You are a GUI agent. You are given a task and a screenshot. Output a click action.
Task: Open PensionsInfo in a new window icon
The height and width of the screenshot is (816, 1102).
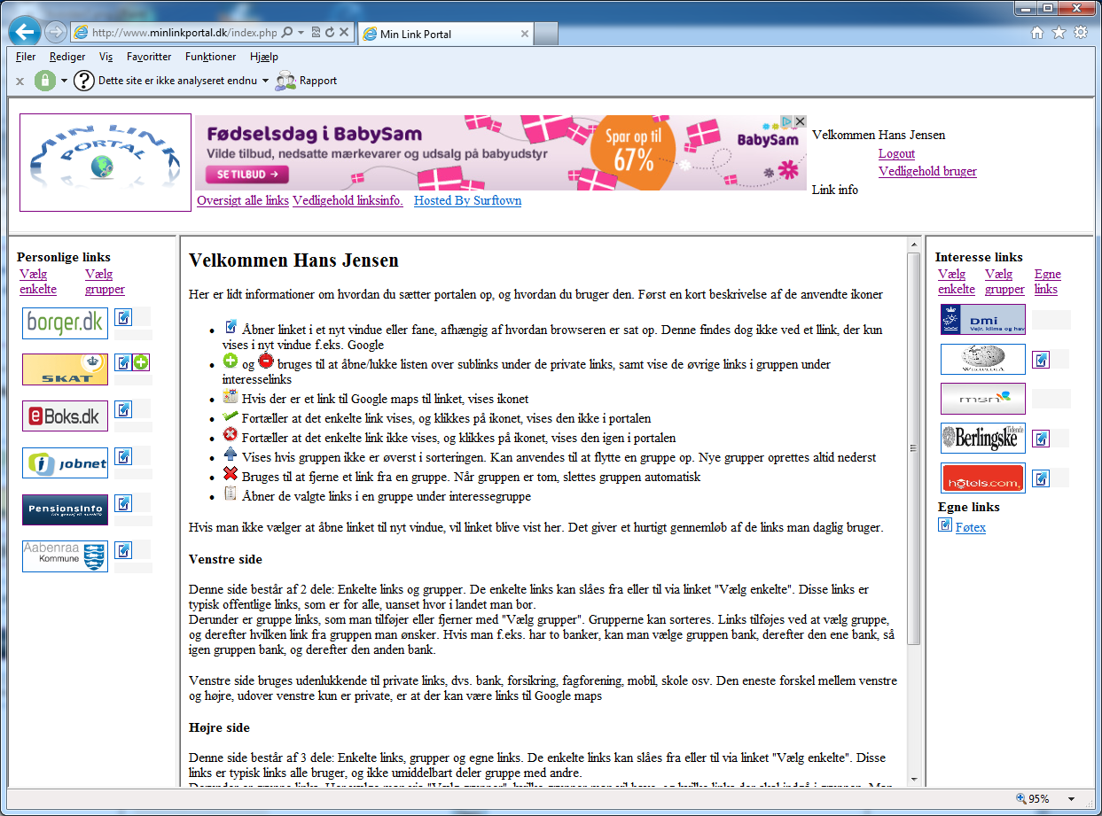(123, 503)
